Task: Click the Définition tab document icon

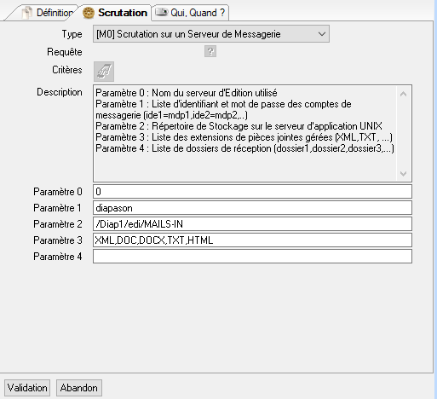Action: (27, 13)
